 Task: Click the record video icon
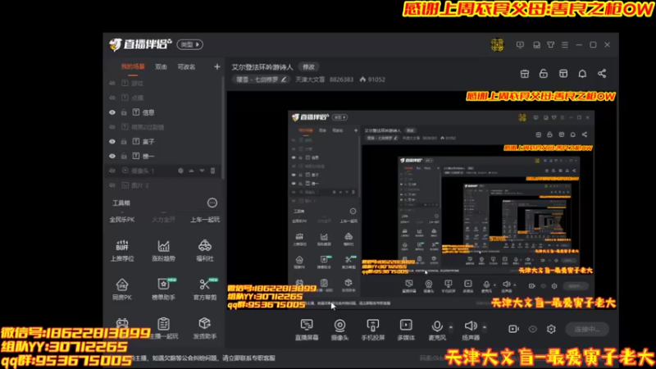pos(513,330)
